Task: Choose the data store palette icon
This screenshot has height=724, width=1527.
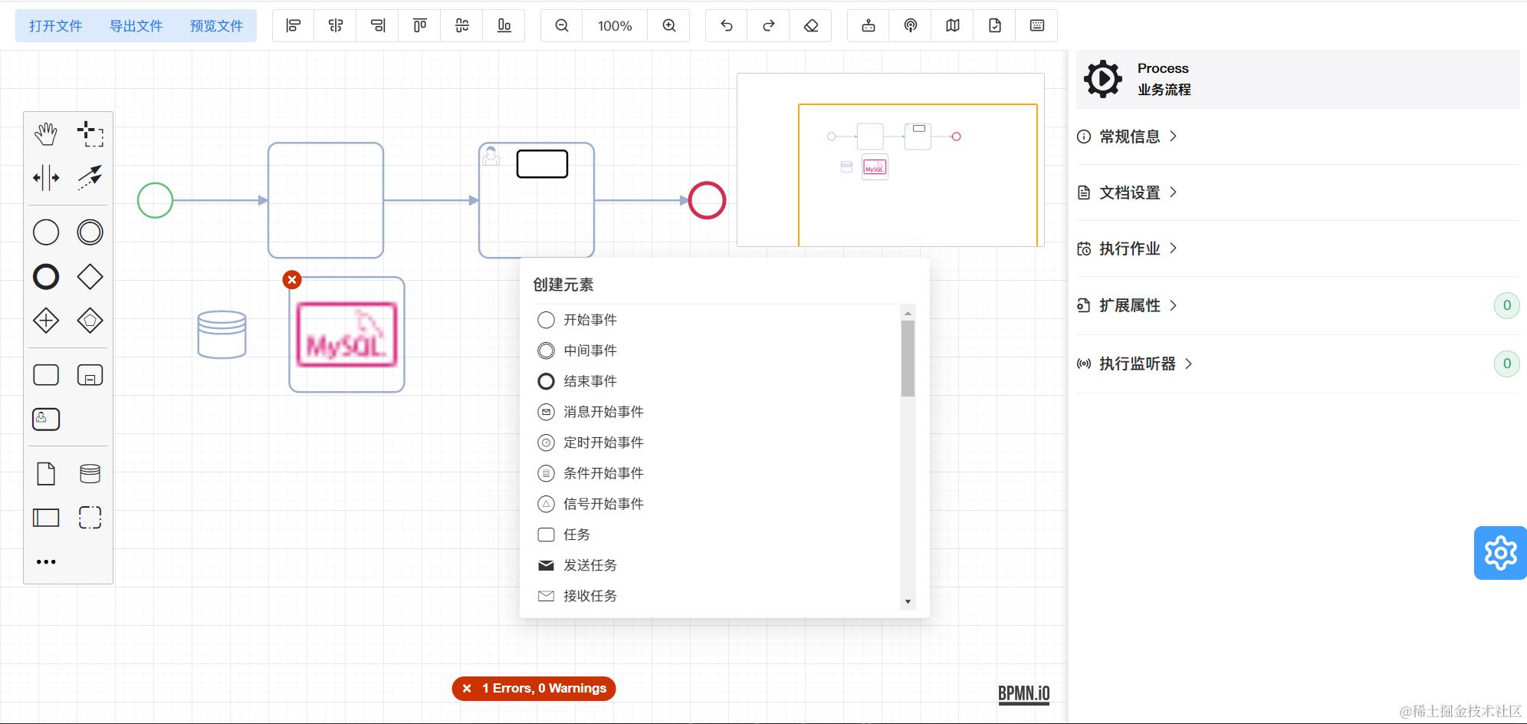Action: point(90,474)
